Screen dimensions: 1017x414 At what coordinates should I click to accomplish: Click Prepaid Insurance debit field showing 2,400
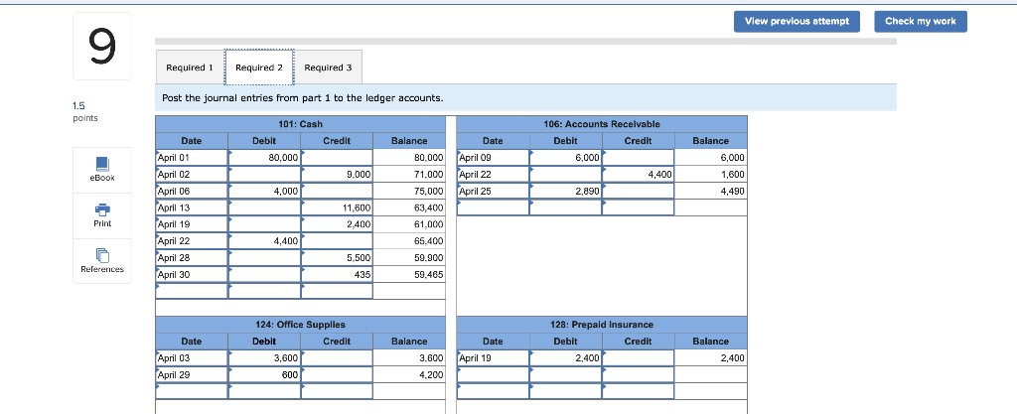click(565, 358)
